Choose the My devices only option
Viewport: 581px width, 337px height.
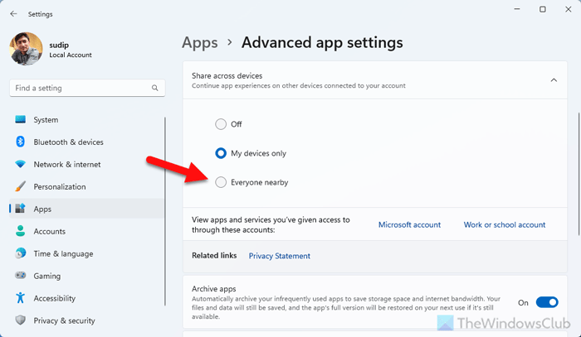(x=221, y=153)
